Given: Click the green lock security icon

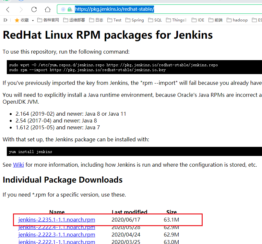Looking at the screenshot, I should (x=70, y=9).
